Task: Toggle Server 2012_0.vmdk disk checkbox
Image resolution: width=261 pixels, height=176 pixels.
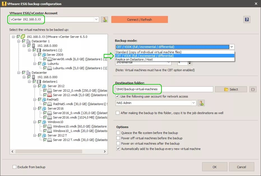Action: (x=45, y=91)
